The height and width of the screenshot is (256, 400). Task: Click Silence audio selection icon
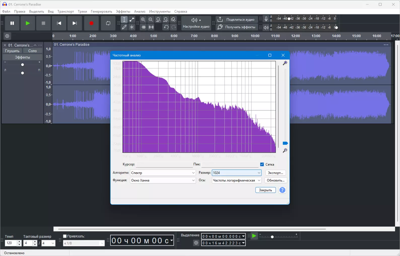click(151, 27)
